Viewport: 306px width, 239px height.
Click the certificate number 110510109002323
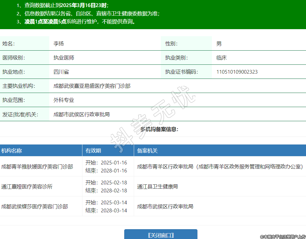(x=237, y=72)
